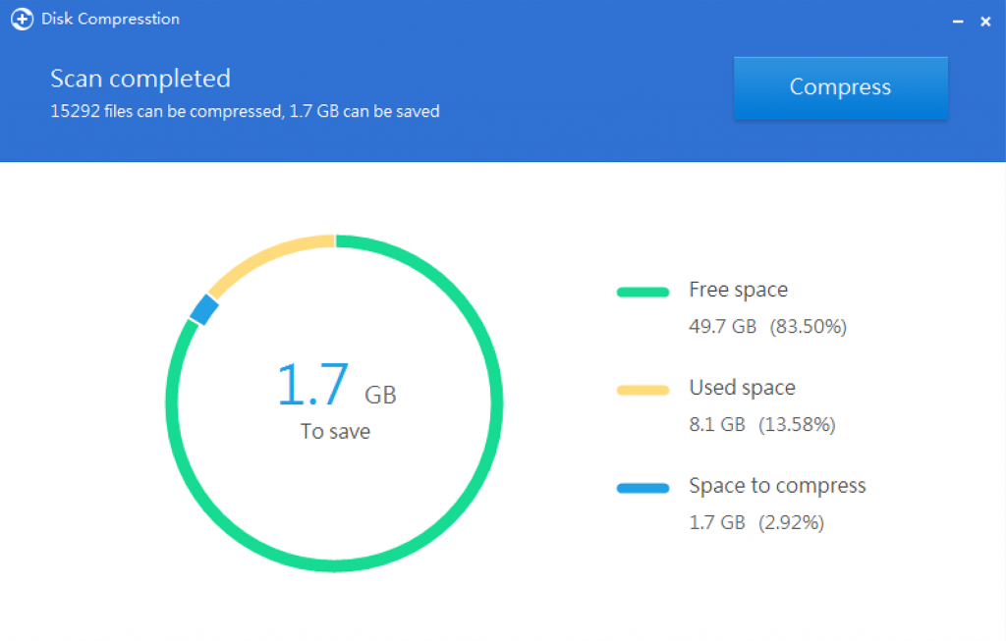Viewport: 1006px width, 641px height.
Task: Click the Disk Compression app logo icon
Action: coord(22,19)
